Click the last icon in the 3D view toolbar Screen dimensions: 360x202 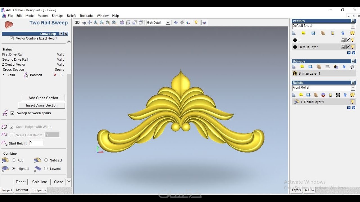pyautogui.click(x=204, y=22)
